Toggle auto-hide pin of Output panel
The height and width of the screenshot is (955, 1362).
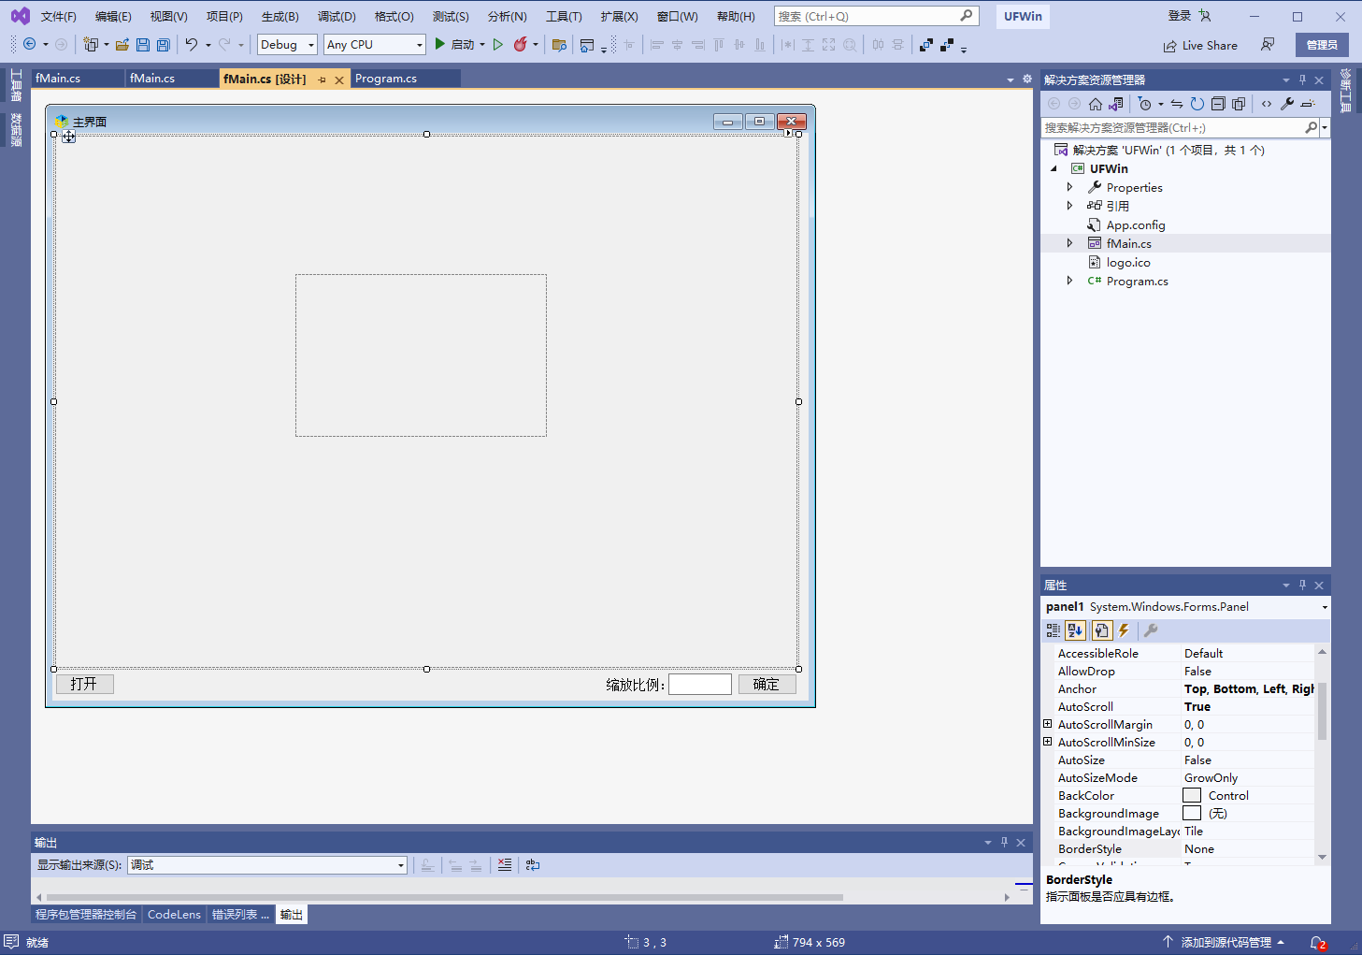[x=1004, y=842]
